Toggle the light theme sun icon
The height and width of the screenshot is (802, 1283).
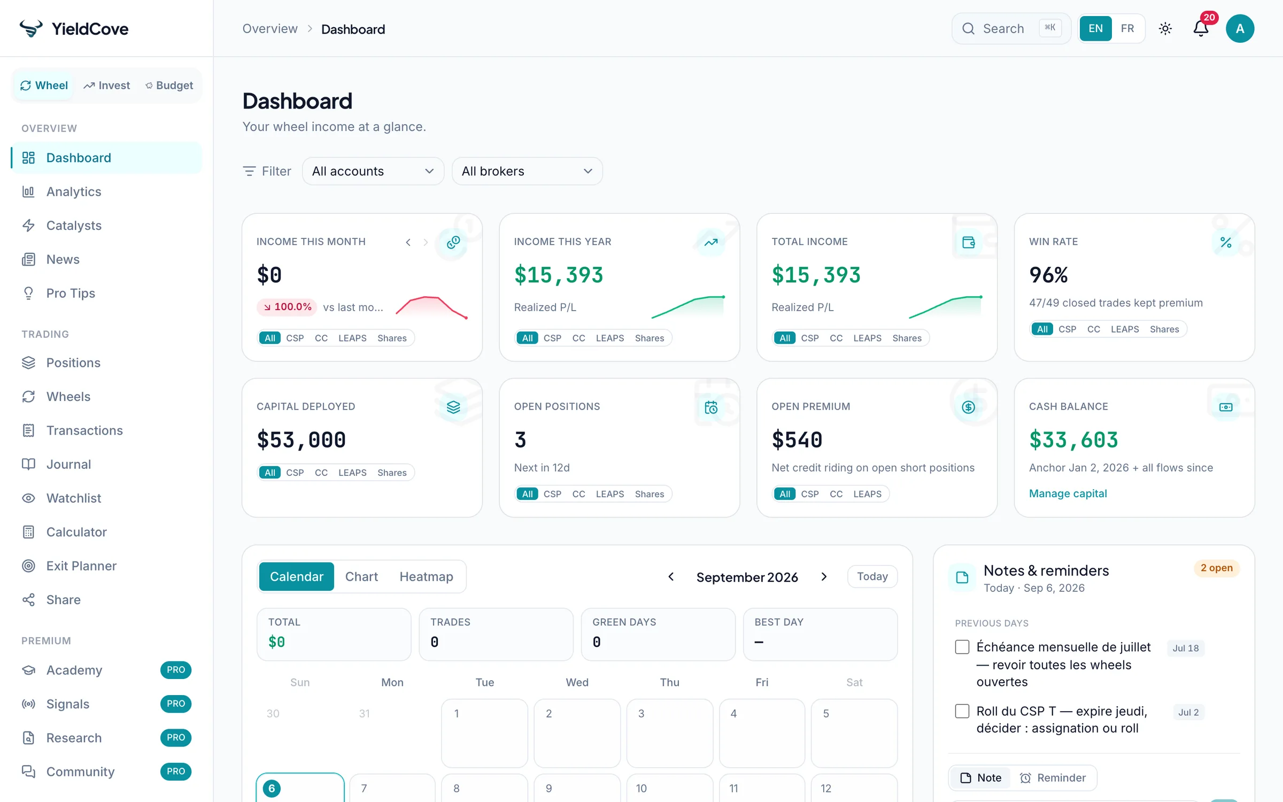pyautogui.click(x=1165, y=28)
